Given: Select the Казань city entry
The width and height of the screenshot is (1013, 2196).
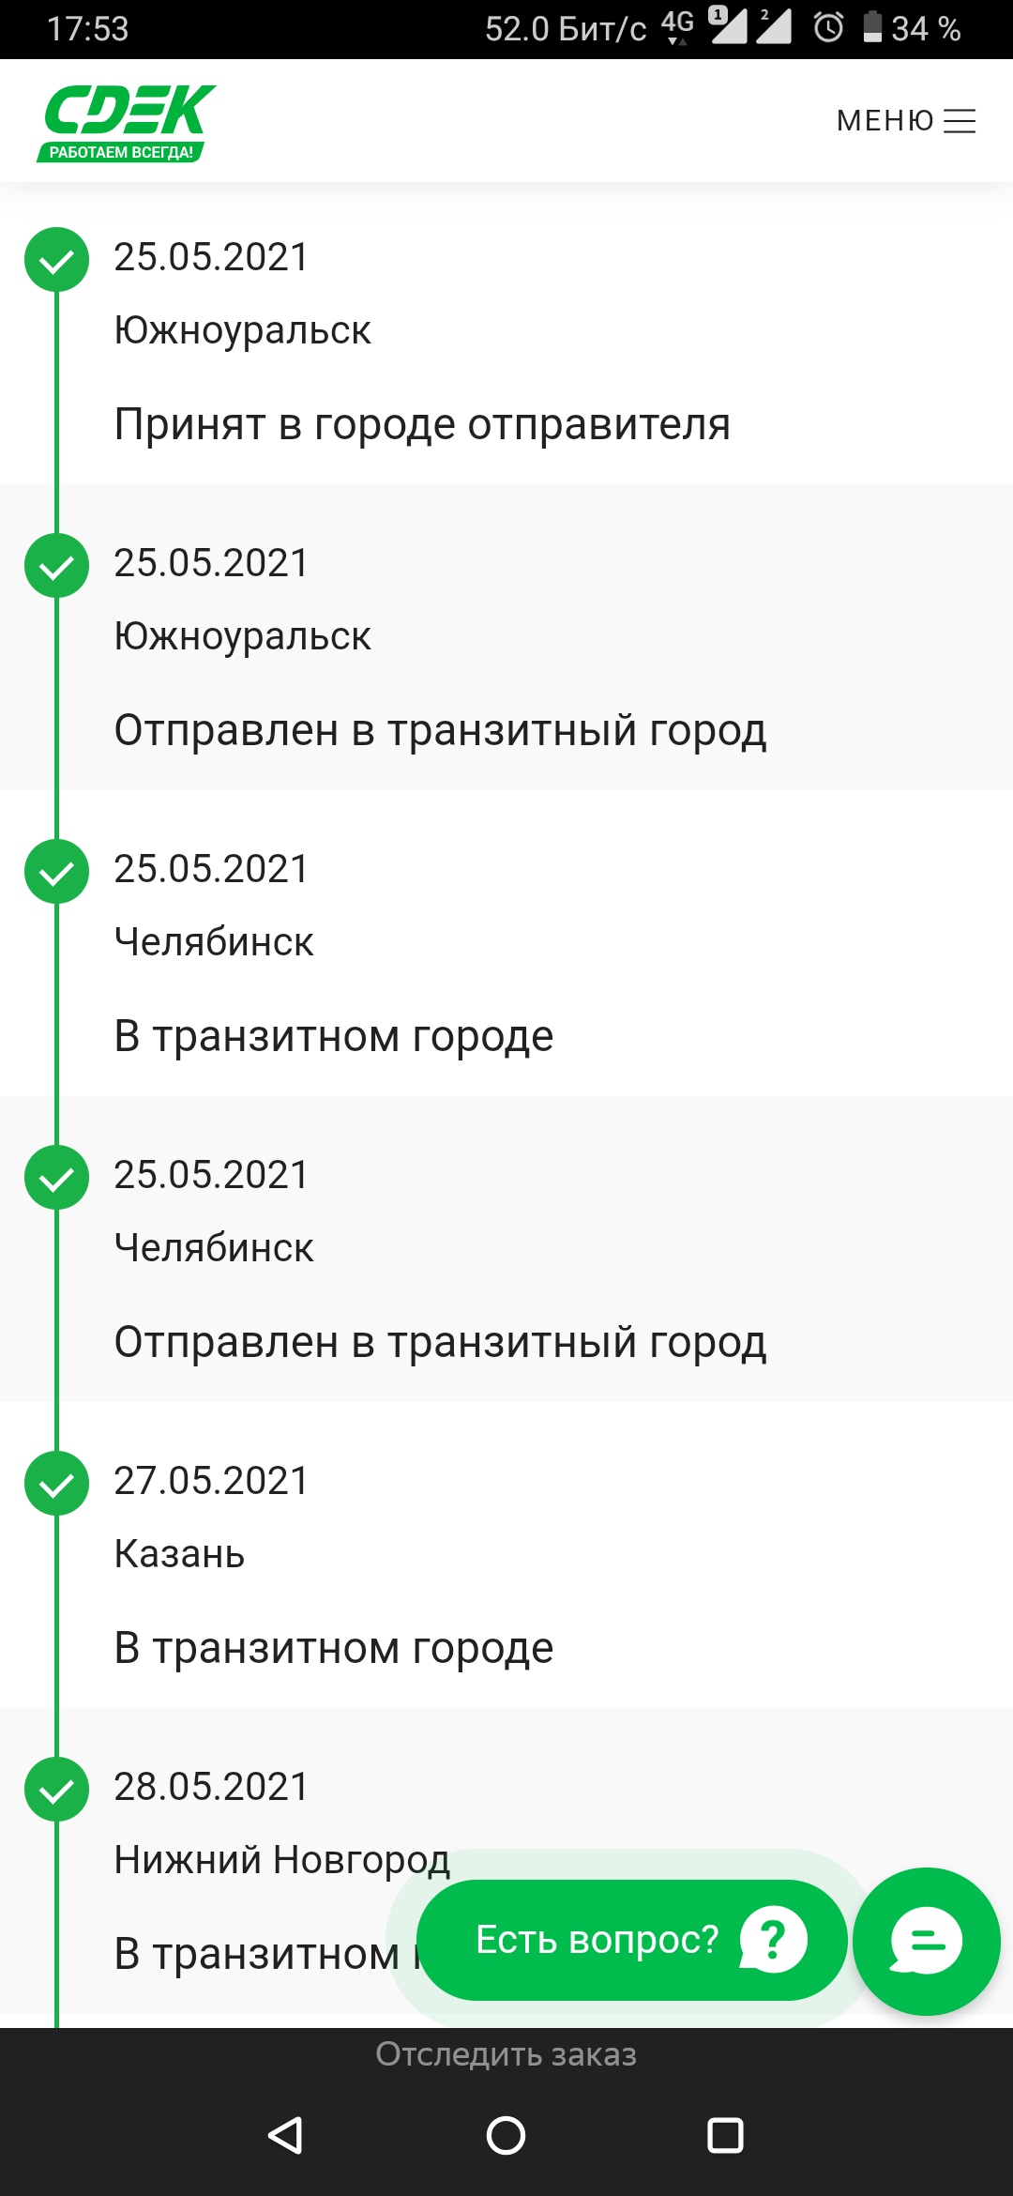Looking at the screenshot, I should pos(179,1553).
